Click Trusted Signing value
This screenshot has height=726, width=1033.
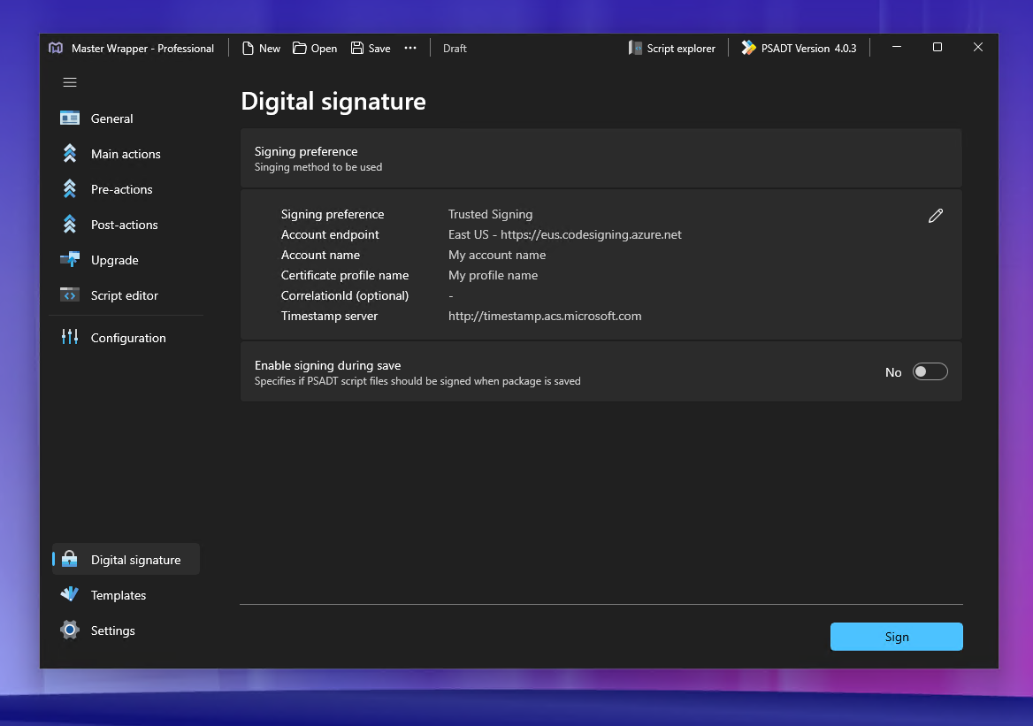(x=490, y=214)
